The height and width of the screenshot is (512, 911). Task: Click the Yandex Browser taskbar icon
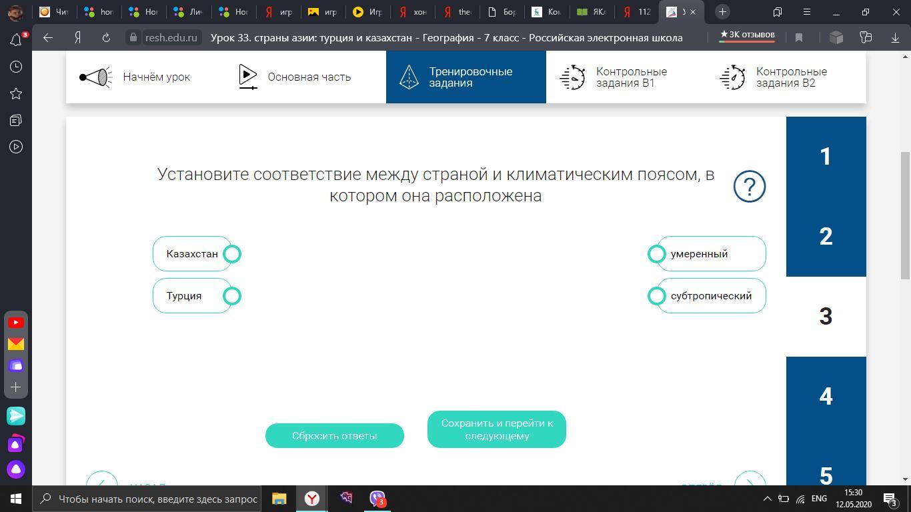(311, 499)
